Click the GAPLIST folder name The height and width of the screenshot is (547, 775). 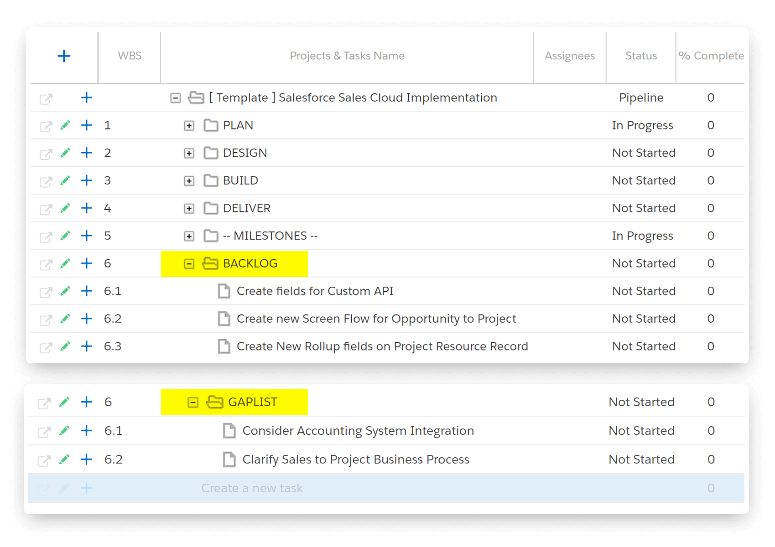coord(253,402)
